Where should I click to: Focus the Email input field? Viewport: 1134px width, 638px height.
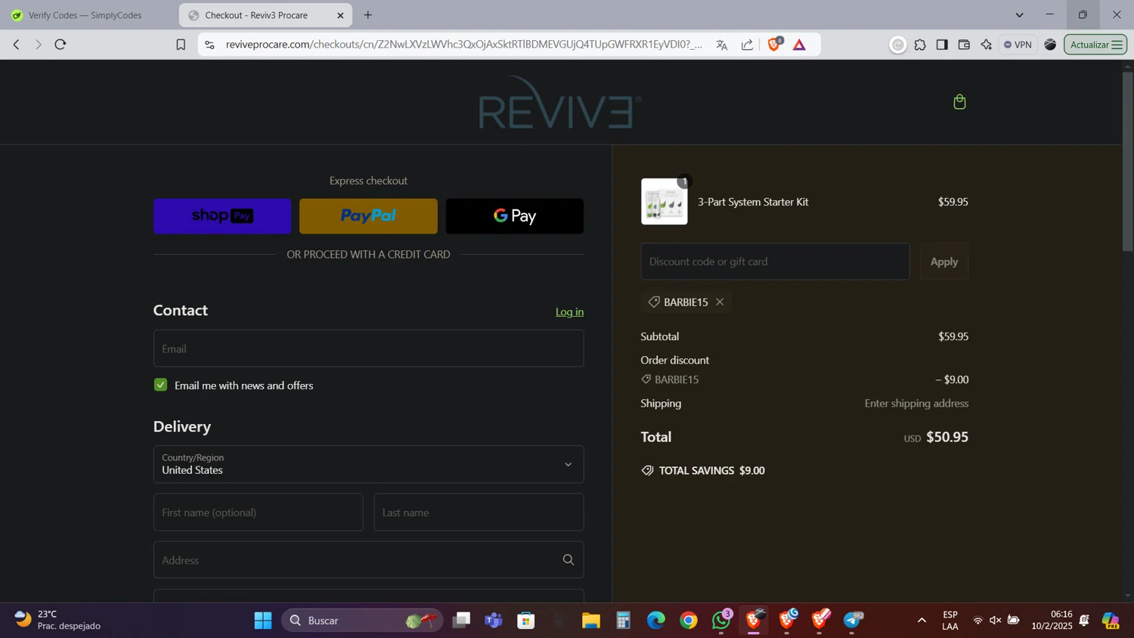[368, 348]
